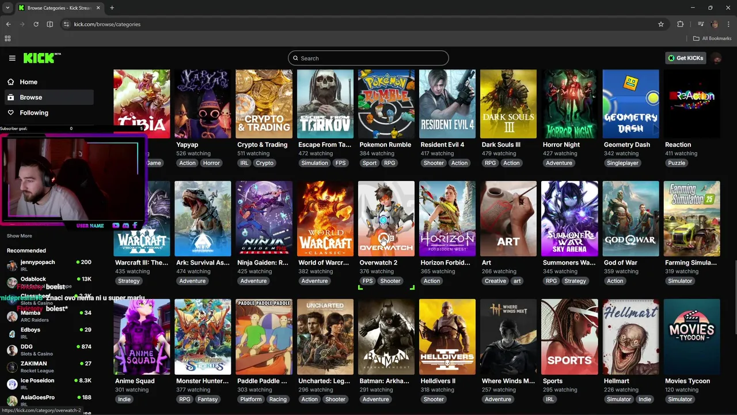737x415 pixels.
Task: Click Racing tag under Paddle Paddle
Action: [278, 399]
